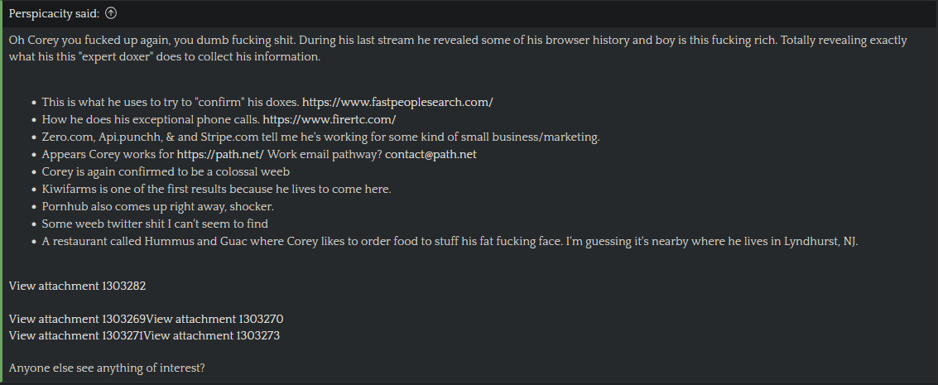Open the fastpeoplesearch.com link
The height and width of the screenshot is (385, 938).
coord(397,102)
